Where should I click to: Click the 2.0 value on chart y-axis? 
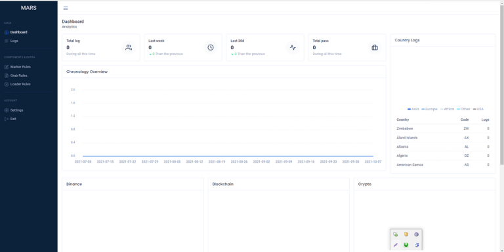click(73, 89)
